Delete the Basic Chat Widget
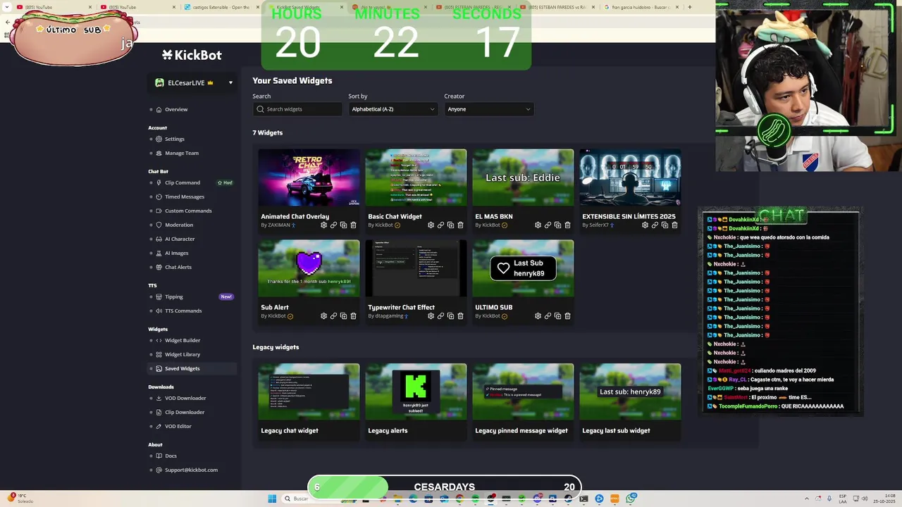The width and height of the screenshot is (902, 507). point(460,225)
